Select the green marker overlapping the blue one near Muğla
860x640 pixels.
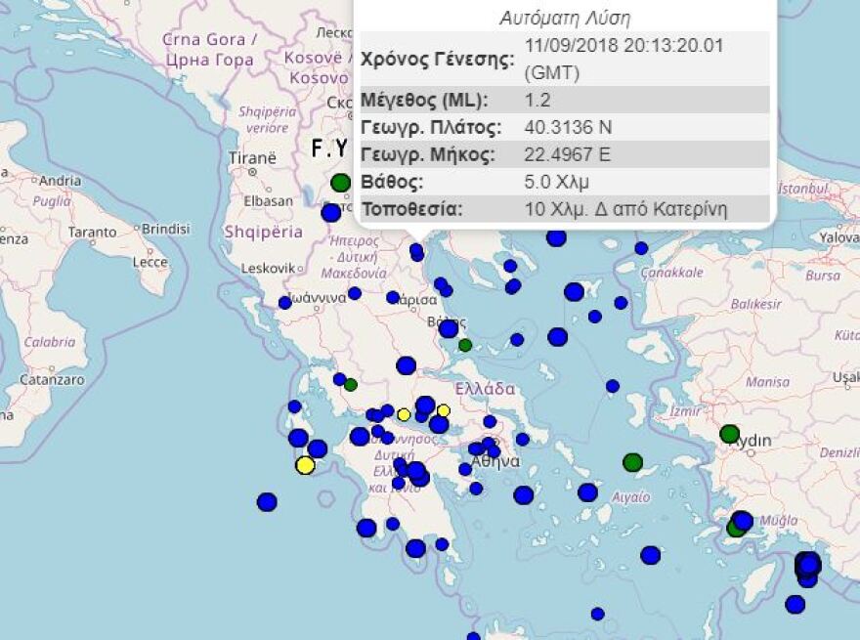coord(737,529)
